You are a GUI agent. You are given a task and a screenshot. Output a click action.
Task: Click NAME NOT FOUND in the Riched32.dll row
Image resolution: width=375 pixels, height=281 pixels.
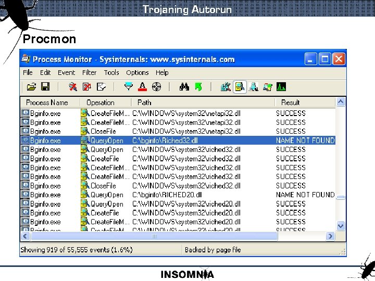305,140
